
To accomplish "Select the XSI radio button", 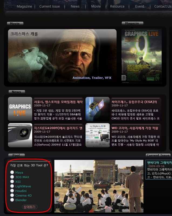I will pos(12,181).
